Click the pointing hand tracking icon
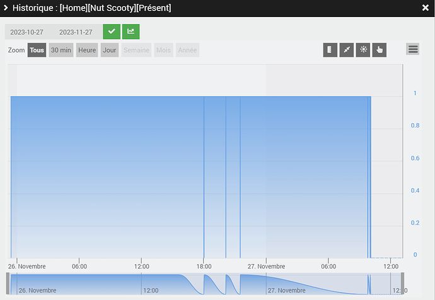 380,50
